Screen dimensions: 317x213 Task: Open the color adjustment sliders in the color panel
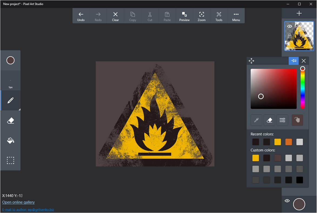(x=282, y=120)
